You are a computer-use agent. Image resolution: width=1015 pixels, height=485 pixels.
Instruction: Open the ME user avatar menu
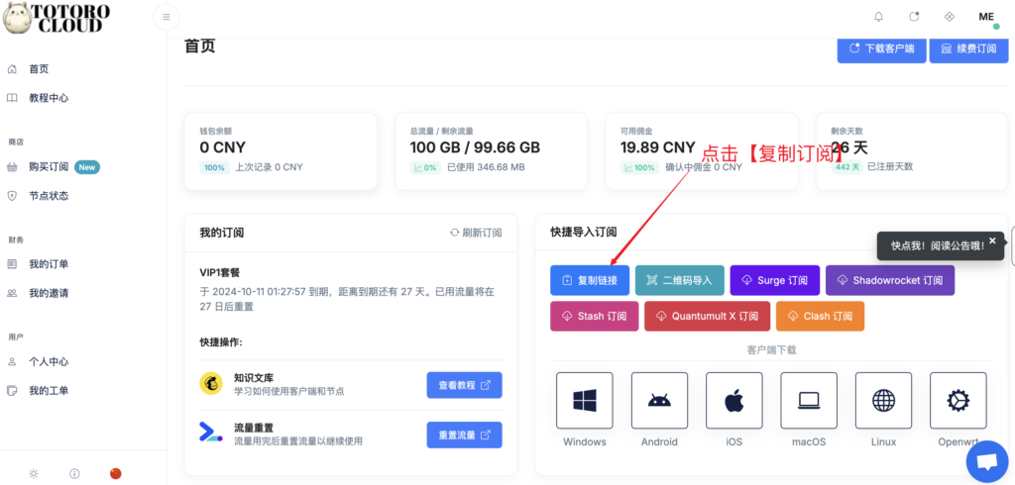click(x=986, y=18)
